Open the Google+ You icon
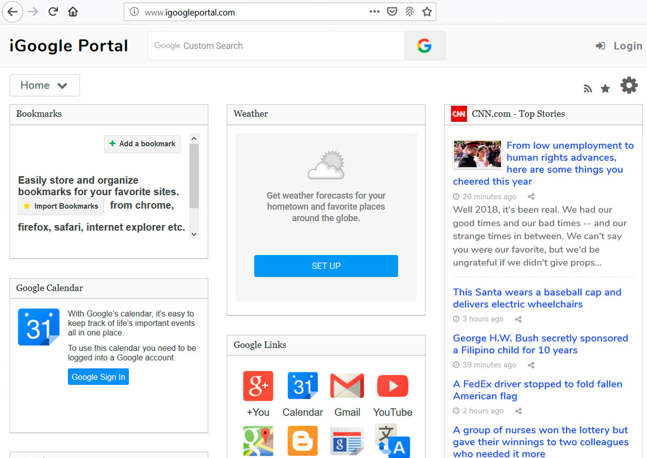Viewport: 647px width, 458px height. click(x=258, y=386)
